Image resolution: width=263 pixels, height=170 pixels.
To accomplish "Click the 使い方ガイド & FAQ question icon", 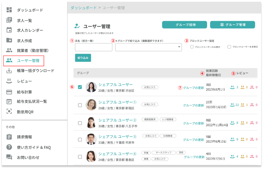I will (x=9, y=147).
